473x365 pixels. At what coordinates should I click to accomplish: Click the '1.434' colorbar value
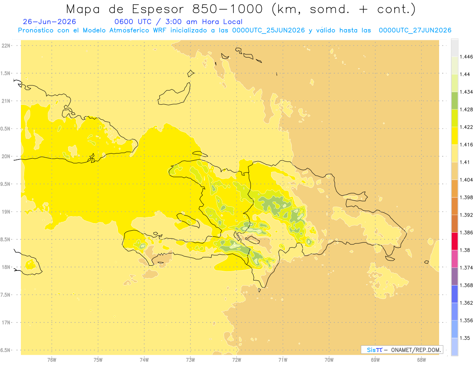point(467,92)
